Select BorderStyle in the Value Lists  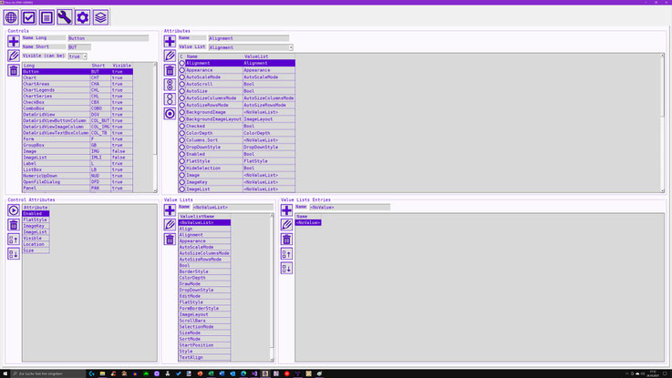coord(194,271)
